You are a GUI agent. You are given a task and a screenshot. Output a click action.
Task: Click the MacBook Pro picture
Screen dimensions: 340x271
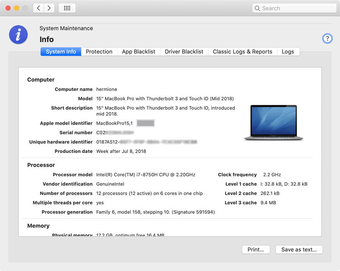point(274,123)
